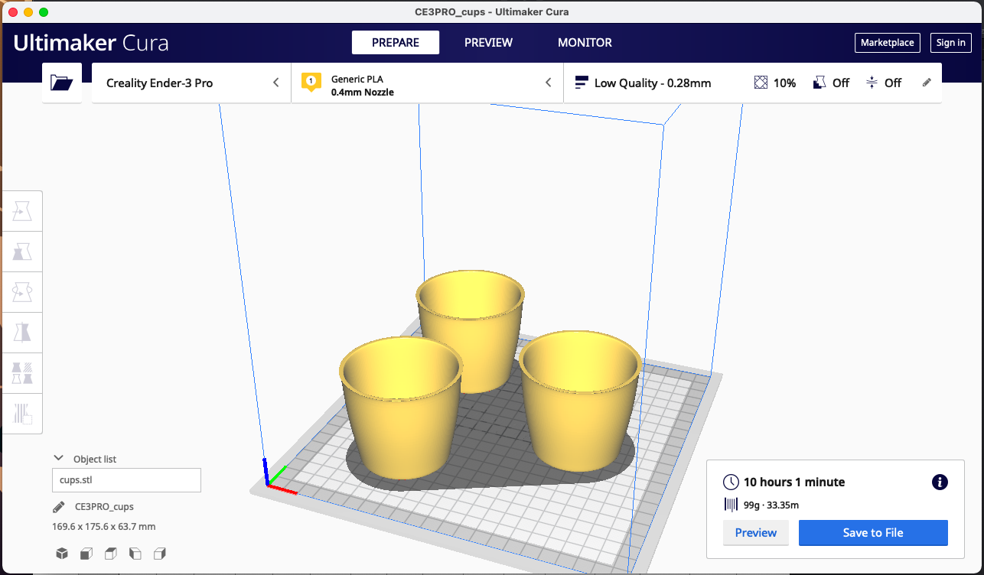Select the Move tool in left toolbar

point(22,210)
